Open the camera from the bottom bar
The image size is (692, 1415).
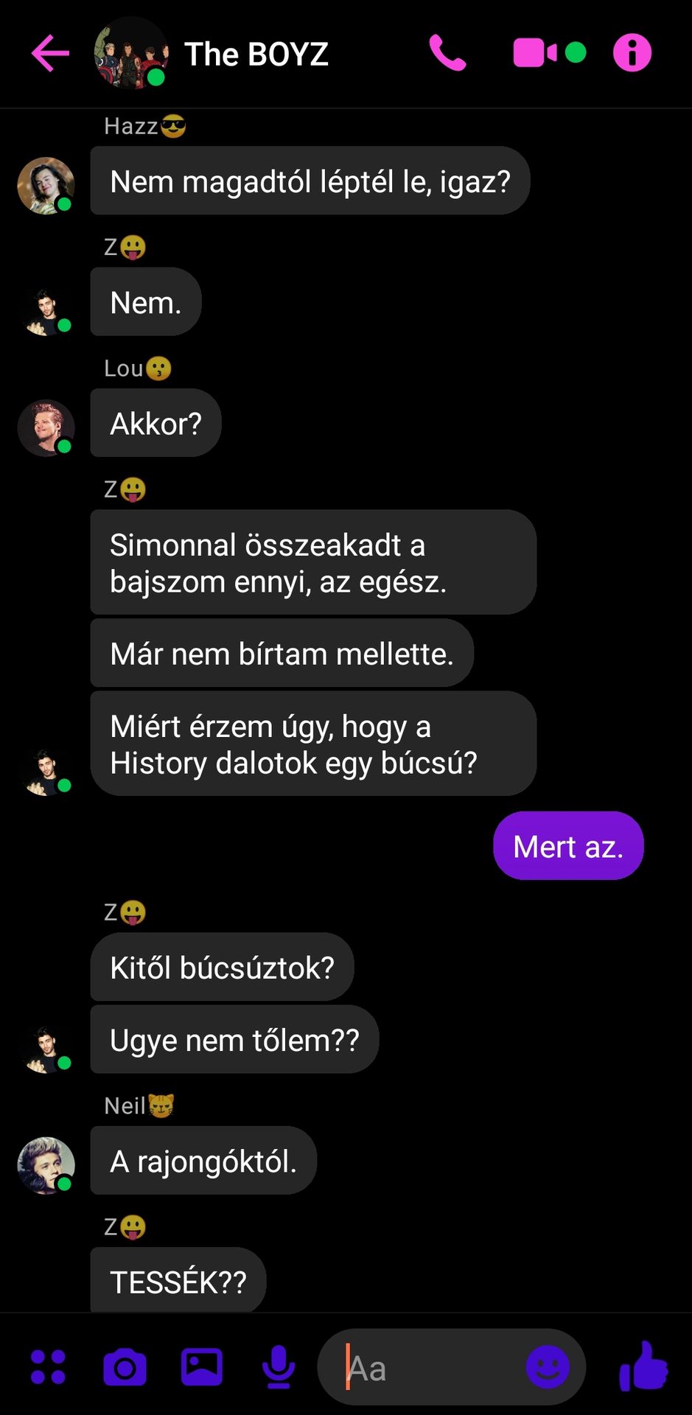point(125,1368)
